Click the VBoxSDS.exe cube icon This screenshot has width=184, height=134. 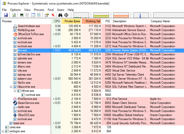point(15,115)
